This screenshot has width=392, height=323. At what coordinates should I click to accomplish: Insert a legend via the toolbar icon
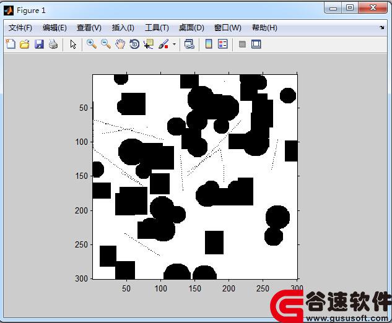(x=222, y=44)
